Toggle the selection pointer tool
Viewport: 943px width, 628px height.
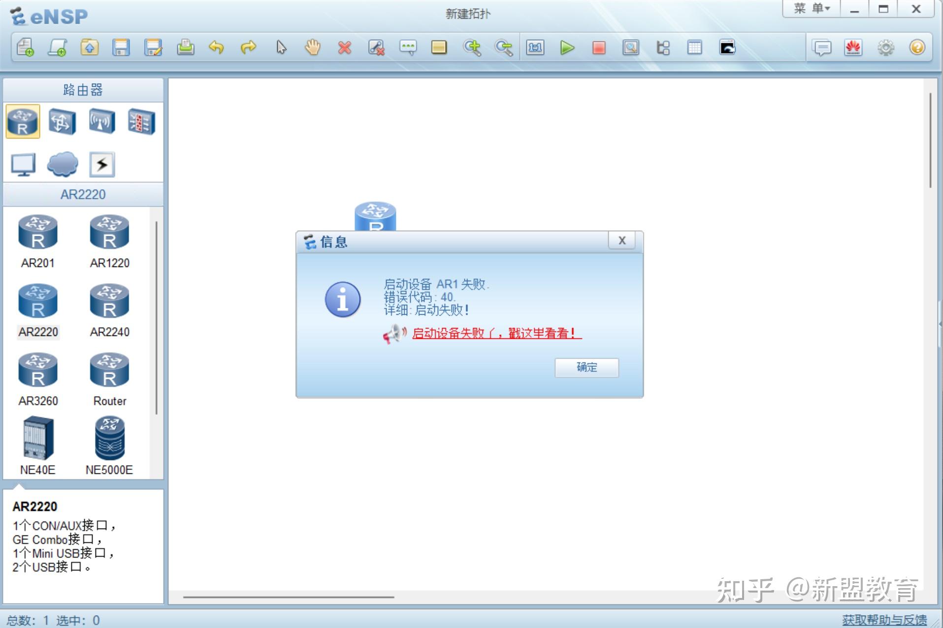pyautogui.click(x=281, y=48)
